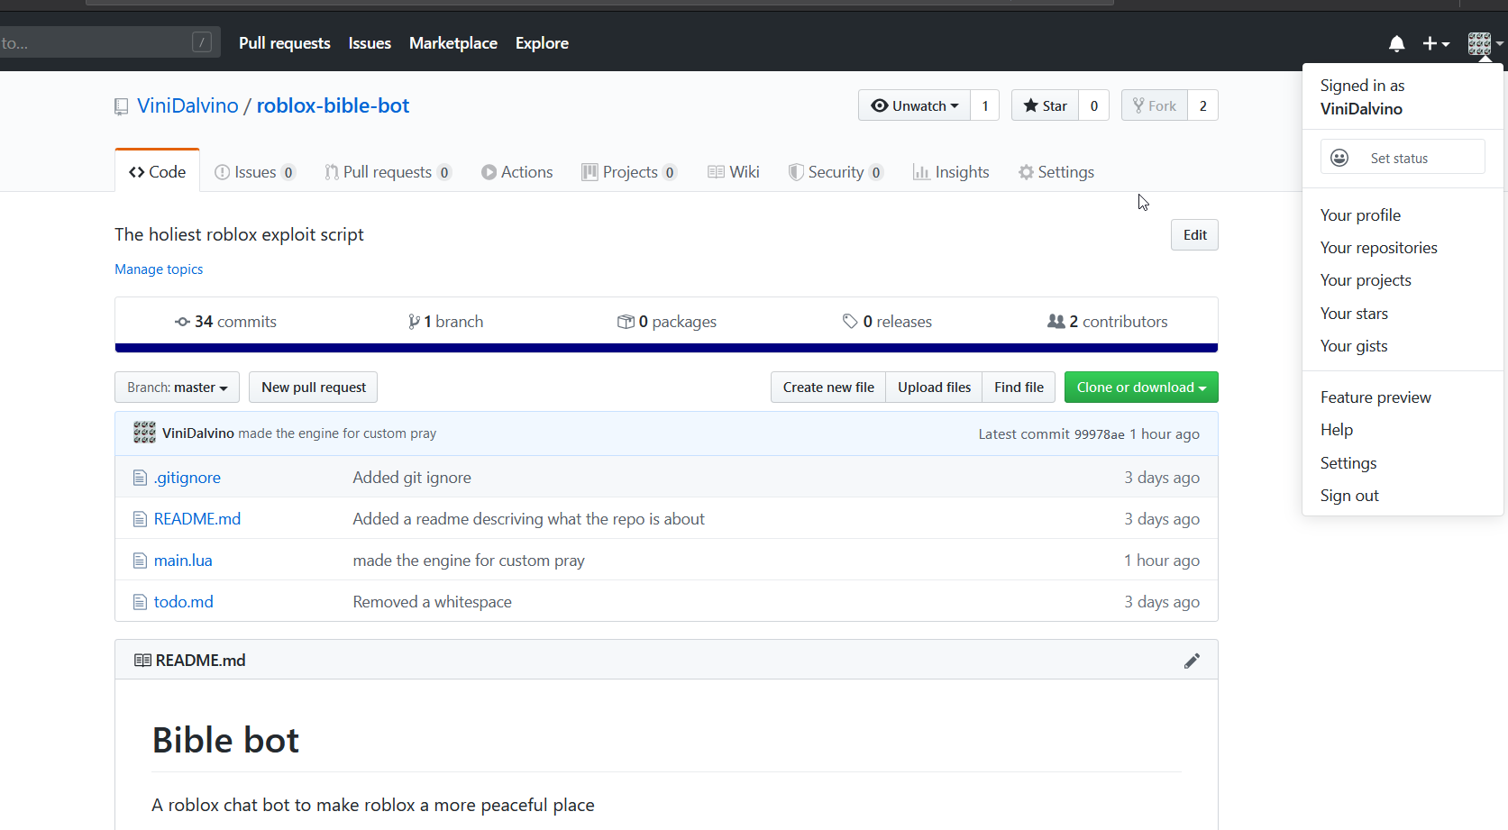Select Your gists from user menu
The width and height of the screenshot is (1508, 830).
[1403, 346]
